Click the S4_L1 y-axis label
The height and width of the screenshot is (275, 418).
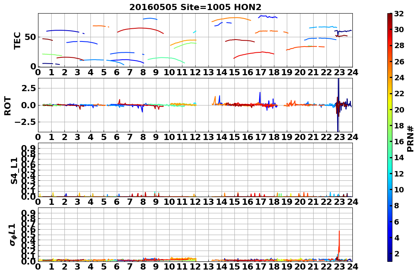[x=14, y=171]
